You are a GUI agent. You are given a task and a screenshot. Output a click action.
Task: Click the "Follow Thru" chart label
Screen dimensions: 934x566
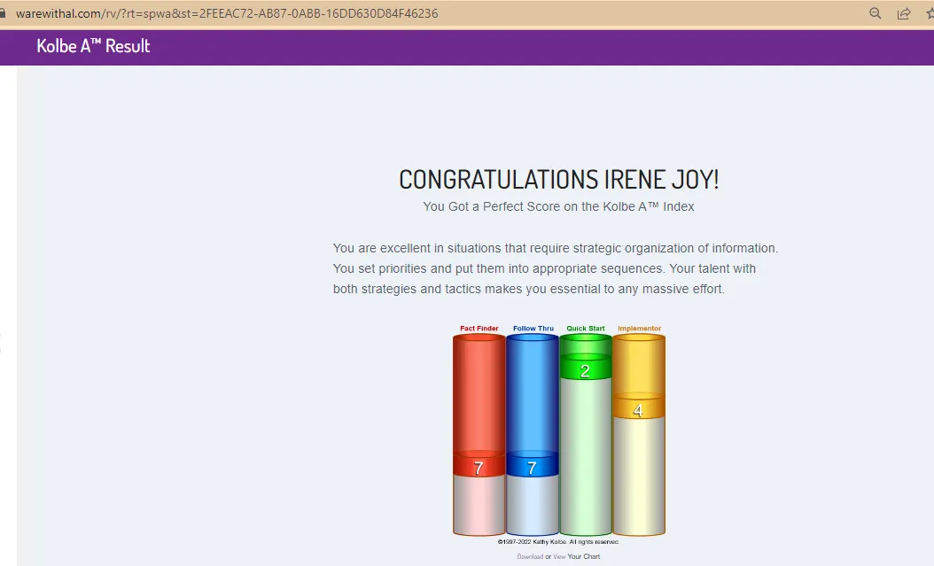point(533,328)
